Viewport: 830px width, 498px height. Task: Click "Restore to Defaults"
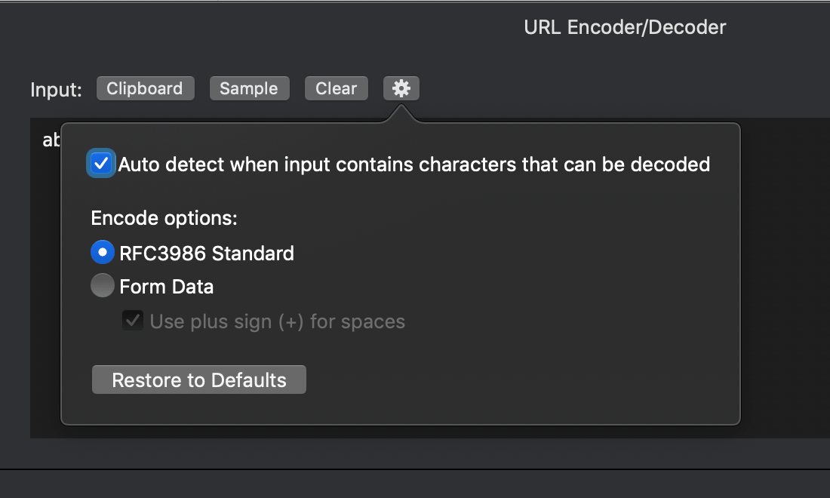198,380
